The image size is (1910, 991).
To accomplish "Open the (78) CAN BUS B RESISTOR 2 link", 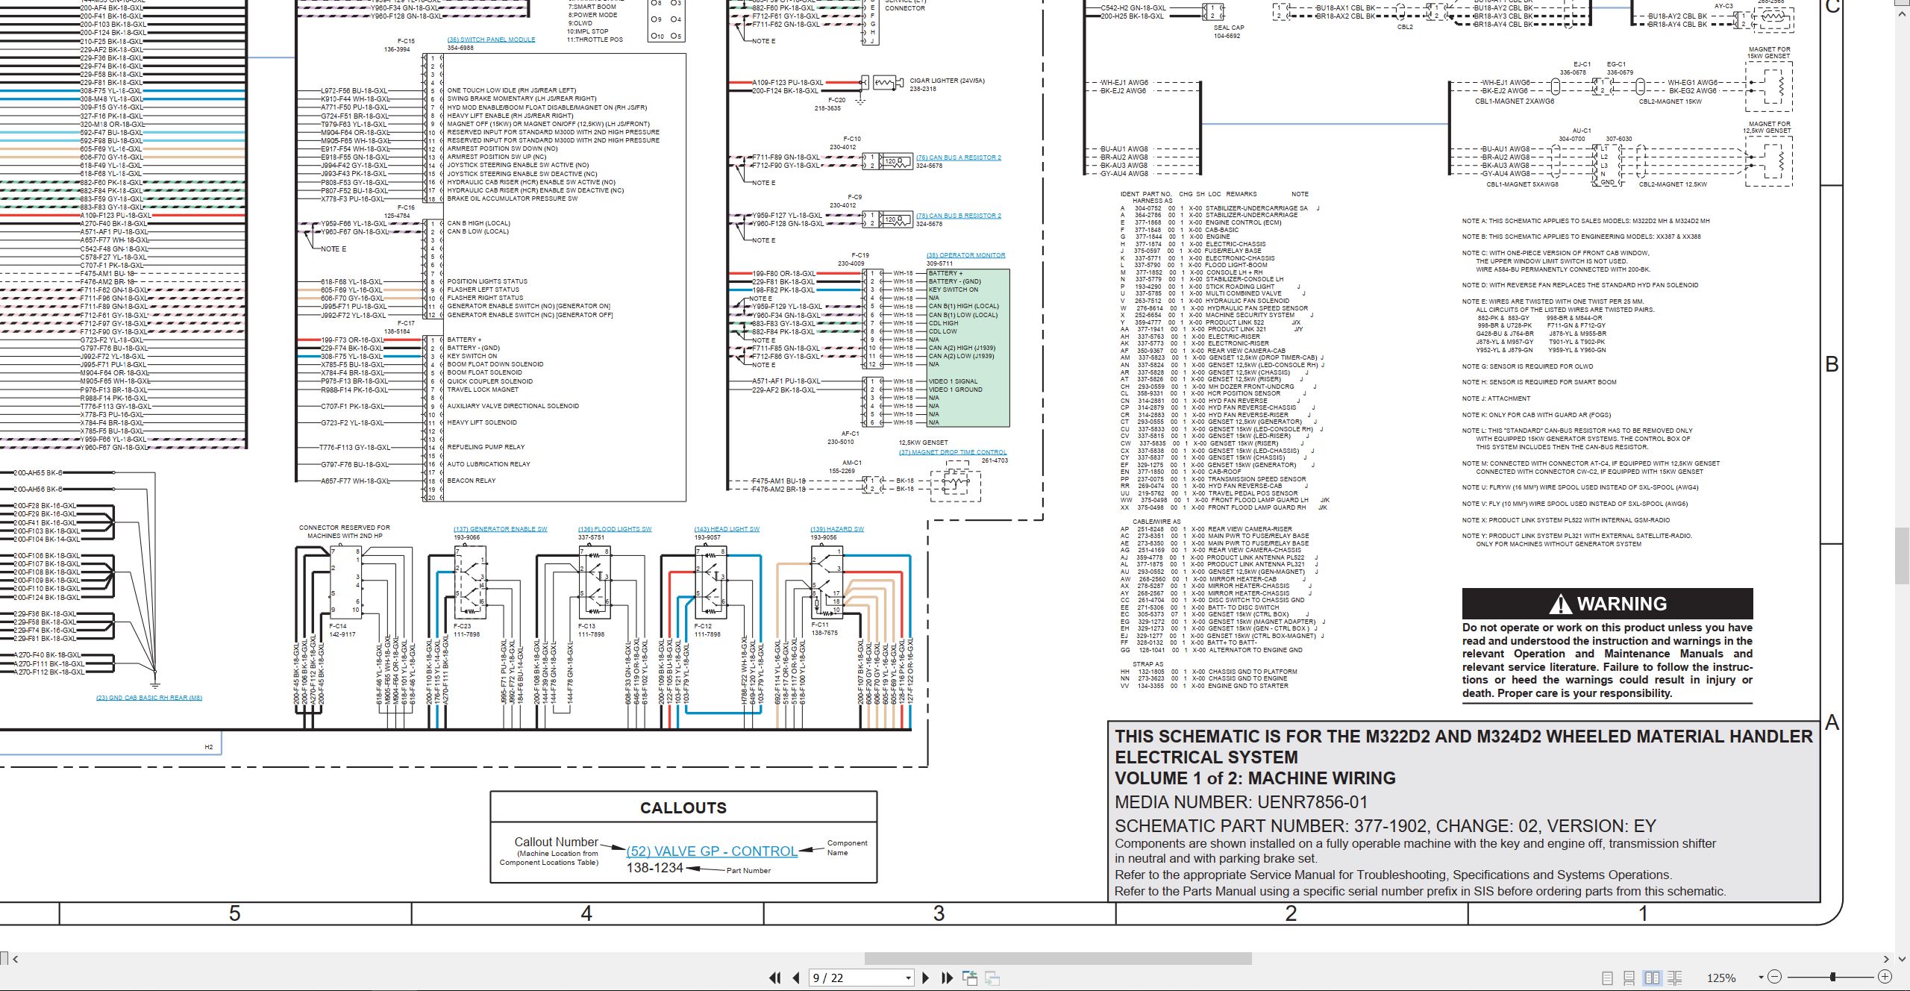I will [x=959, y=216].
